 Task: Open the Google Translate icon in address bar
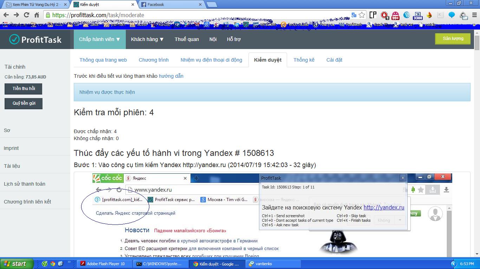tap(354, 15)
